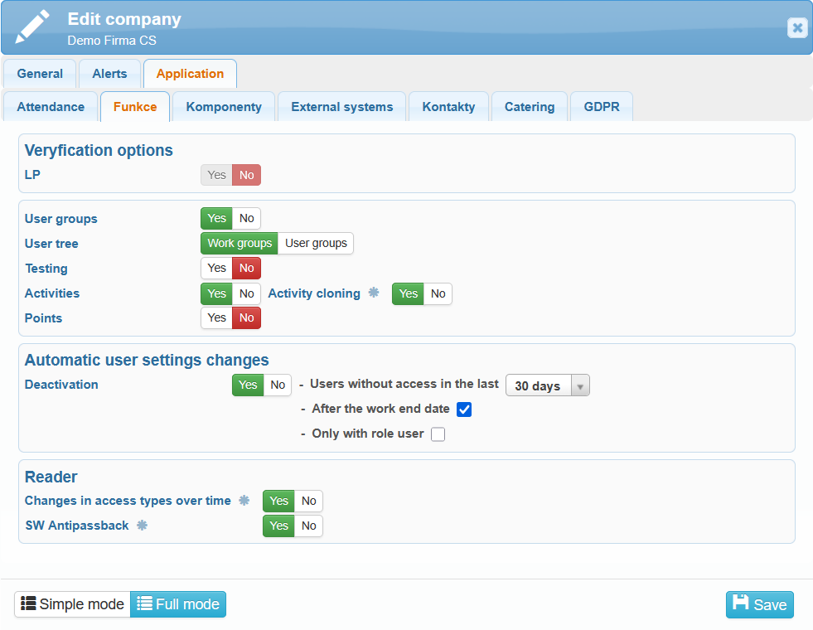Open the GDPR tab
The height and width of the screenshot is (630, 813).
602,107
